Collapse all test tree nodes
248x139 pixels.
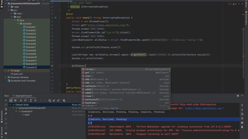click(35, 100)
